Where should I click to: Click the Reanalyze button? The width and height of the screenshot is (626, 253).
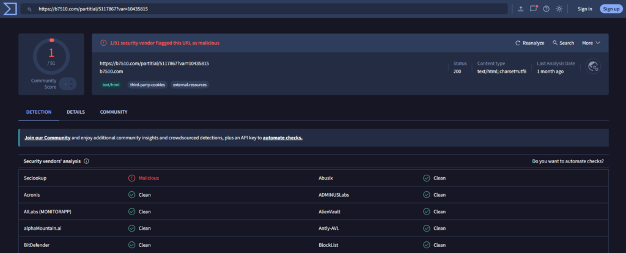coord(530,43)
